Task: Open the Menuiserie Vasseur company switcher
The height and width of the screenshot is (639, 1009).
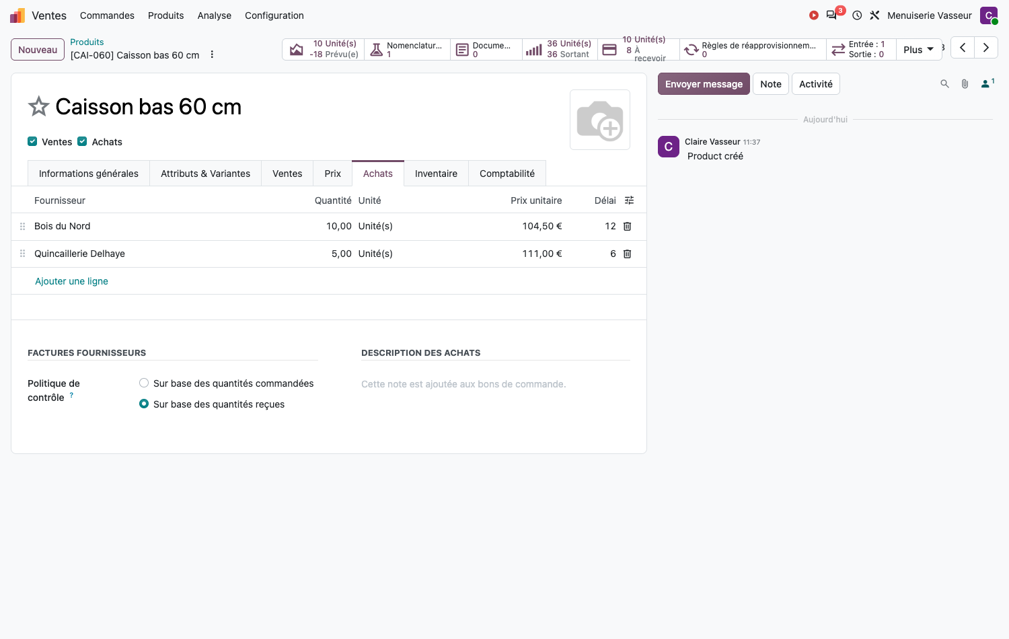Action: [929, 15]
